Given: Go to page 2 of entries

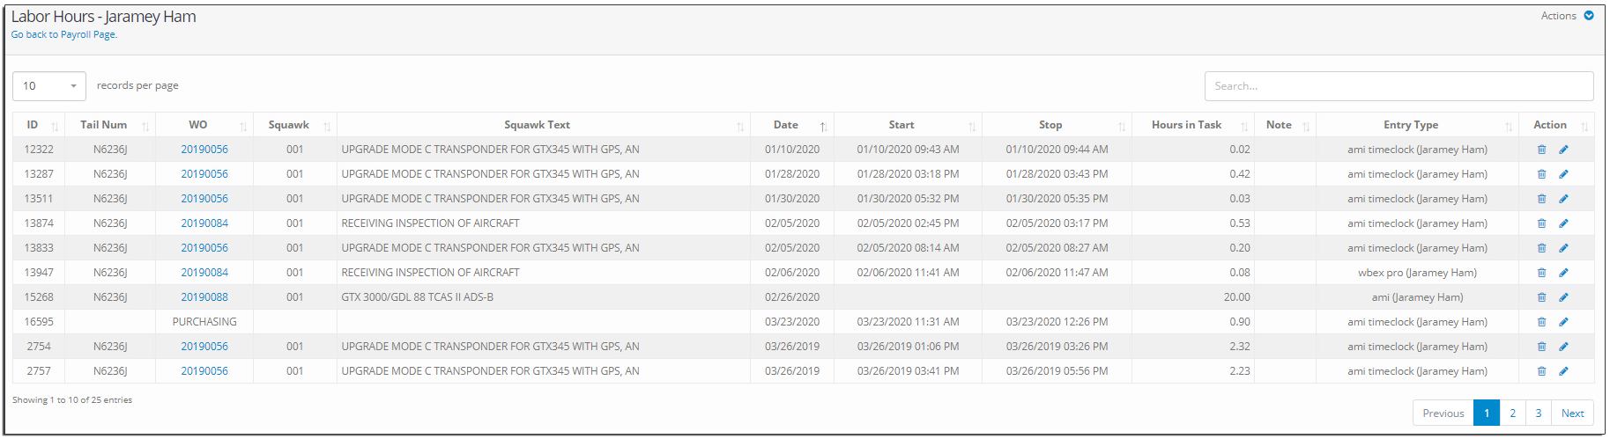Looking at the screenshot, I should (1512, 413).
